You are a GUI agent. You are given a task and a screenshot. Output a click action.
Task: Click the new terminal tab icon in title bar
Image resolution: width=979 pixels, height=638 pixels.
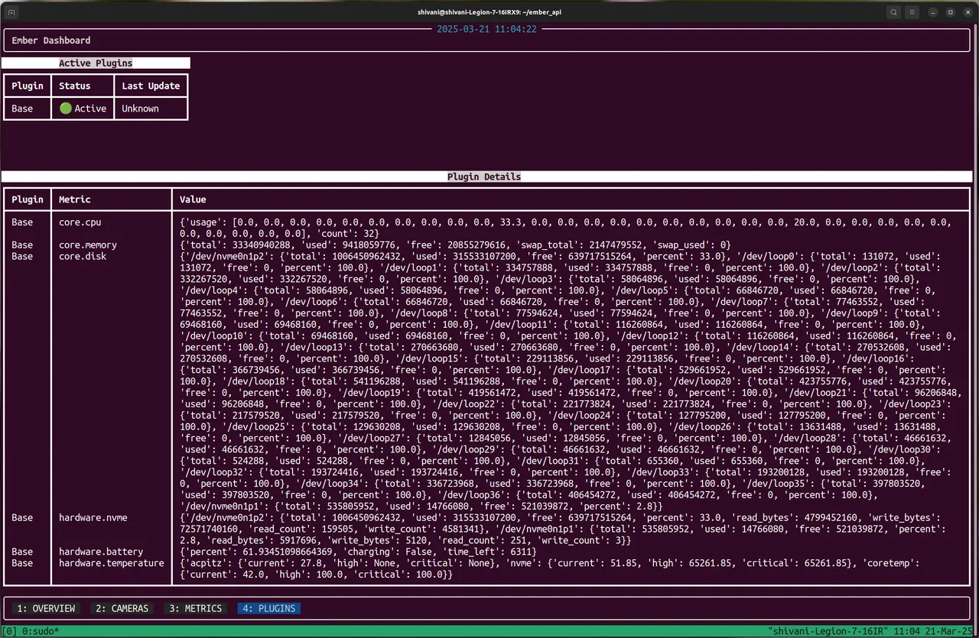pos(11,12)
